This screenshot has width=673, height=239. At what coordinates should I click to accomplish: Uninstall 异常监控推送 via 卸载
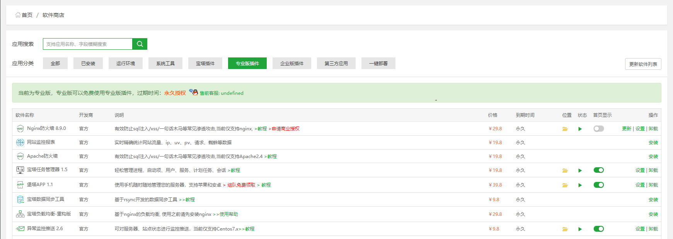point(653,229)
